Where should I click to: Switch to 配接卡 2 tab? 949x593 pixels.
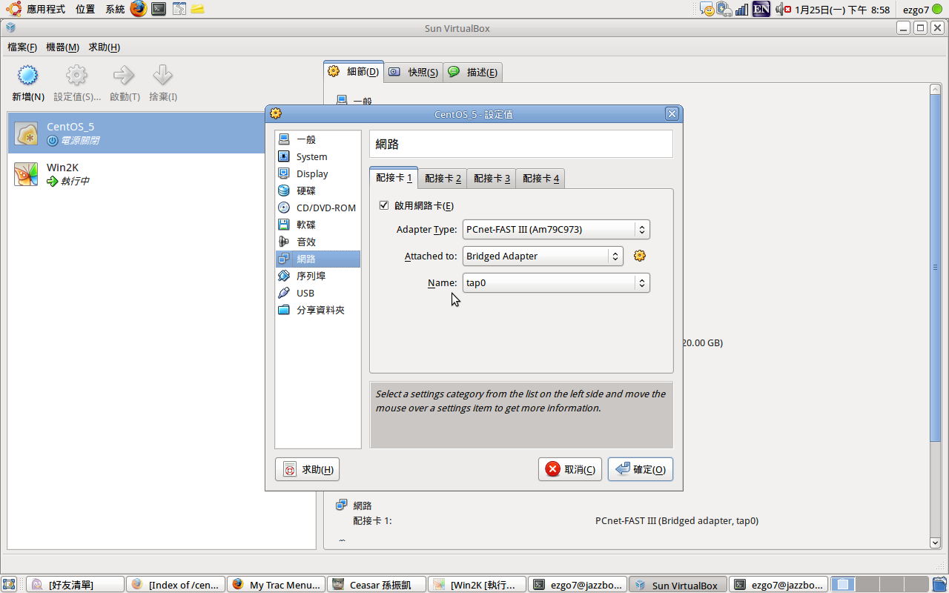pyautogui.click(x=443, y=178)
